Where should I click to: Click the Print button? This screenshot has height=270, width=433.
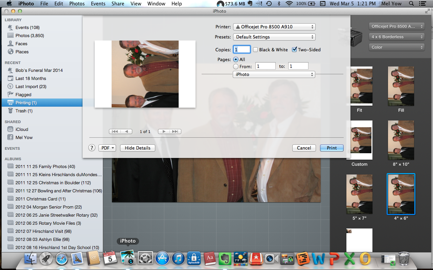coord(332,148)
